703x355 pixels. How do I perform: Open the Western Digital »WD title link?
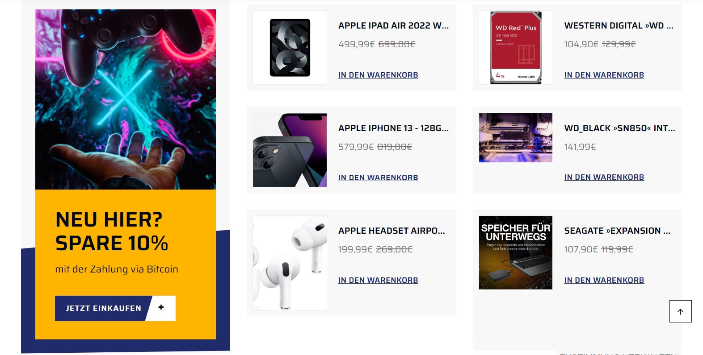pos(619,25)
